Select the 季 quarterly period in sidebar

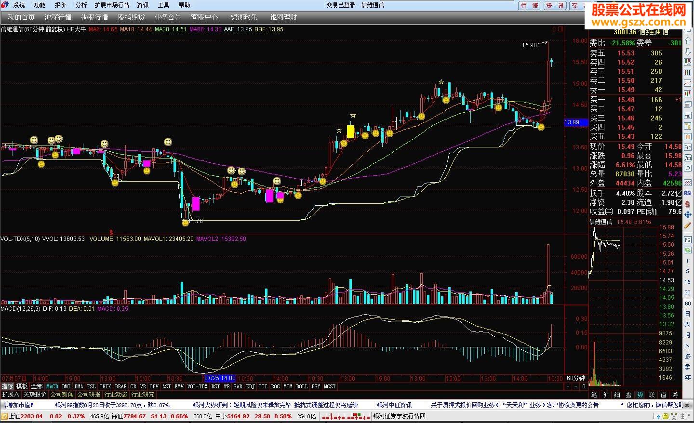[x=688, y=367]
